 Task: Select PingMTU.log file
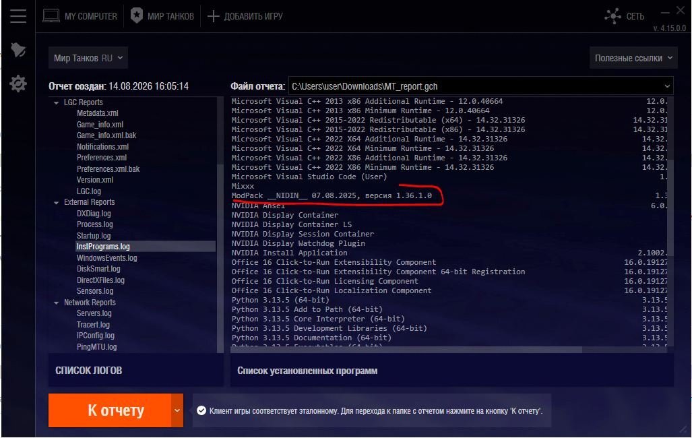pos(96,347)
